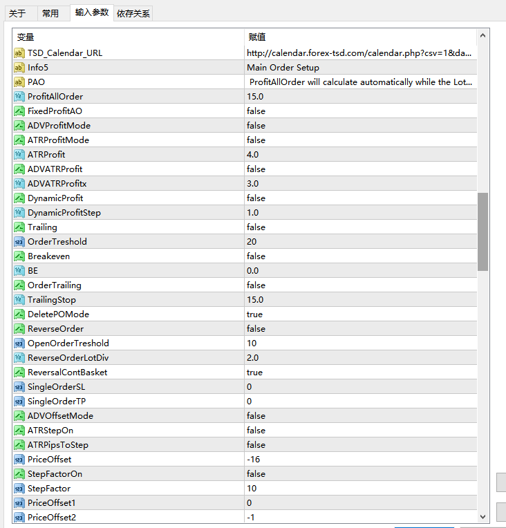Click the string icon beside Info5
The image size is (506, 528).
coord(19,67)
